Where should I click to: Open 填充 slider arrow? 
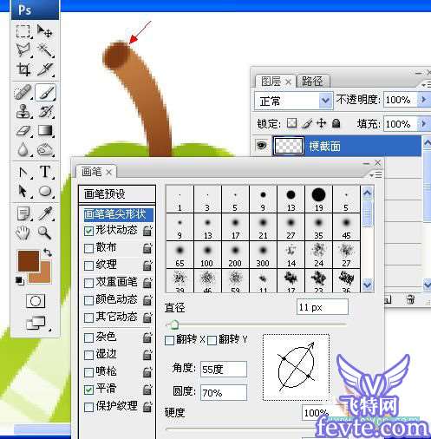pos(423,124)
